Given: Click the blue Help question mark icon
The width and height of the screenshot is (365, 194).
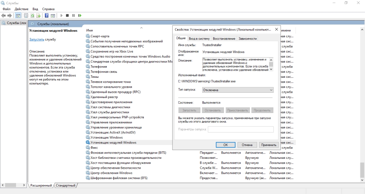Looking at the screenshot, I should (47, 16).
